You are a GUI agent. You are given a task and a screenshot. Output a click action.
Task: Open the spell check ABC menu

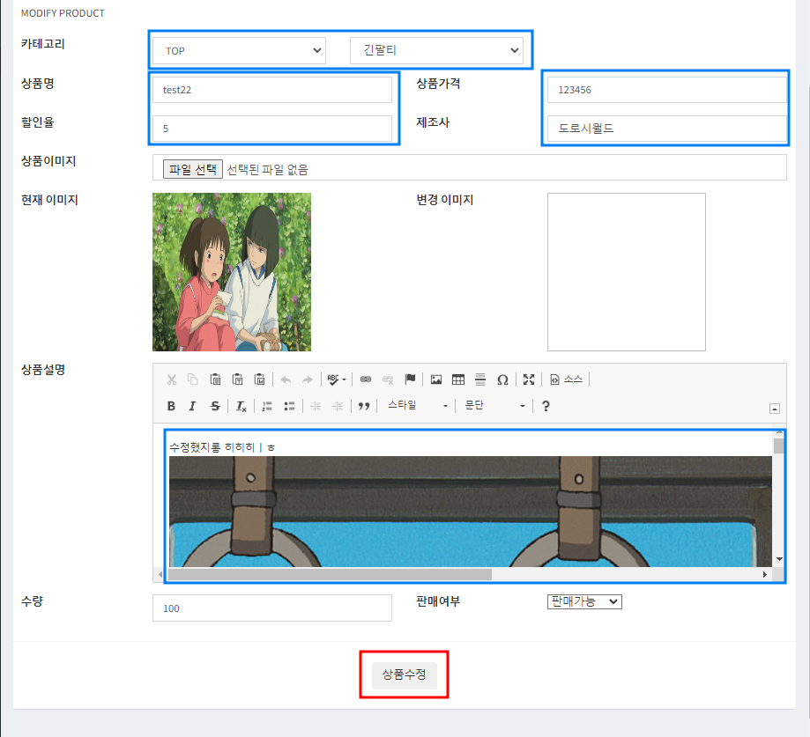[337, 380]
